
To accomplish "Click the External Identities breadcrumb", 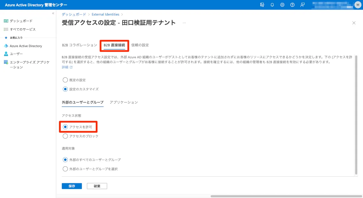I will (106, 14).
